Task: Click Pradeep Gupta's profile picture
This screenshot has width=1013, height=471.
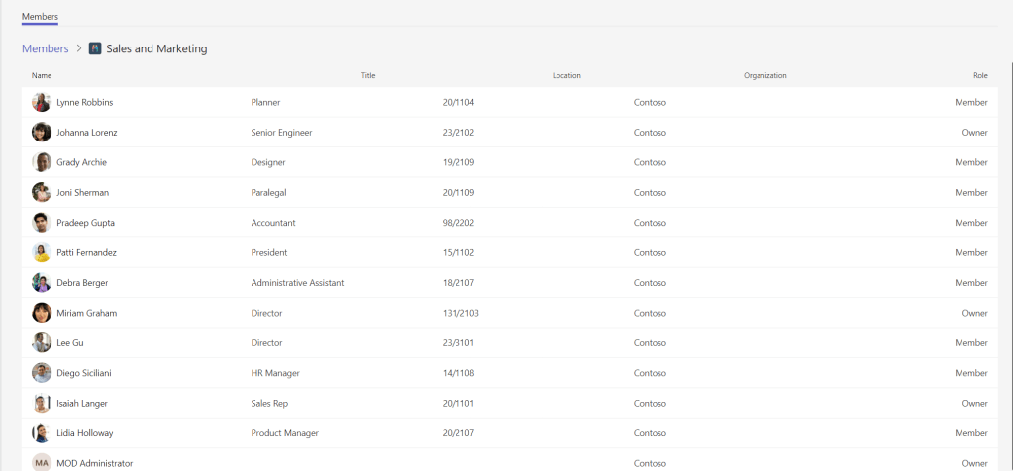Action: (x=42, y=223)
